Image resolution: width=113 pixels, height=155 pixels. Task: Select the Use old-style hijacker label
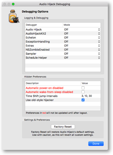[40, 100]
